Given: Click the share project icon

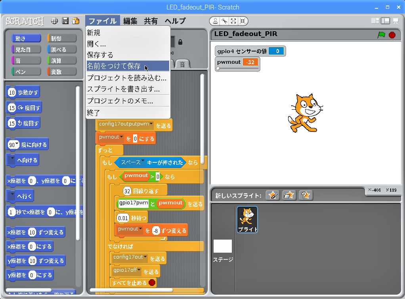Looking at the screenshot, I should click(76, 21).
